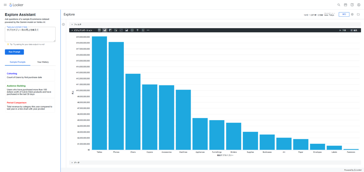
Task: Open the user account icon
Action: click(359, 5)
